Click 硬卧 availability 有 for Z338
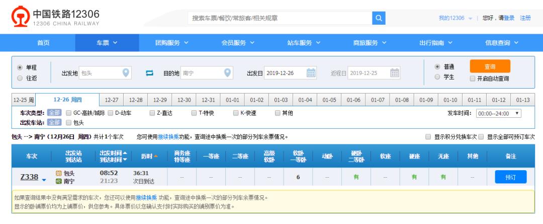This screenshot has width=543, height=224. coord(356,177)
